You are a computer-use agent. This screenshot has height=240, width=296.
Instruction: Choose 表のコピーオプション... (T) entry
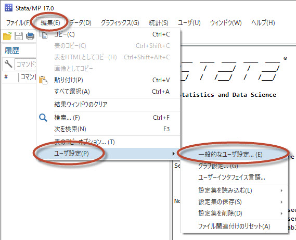(x=108, y=142)
